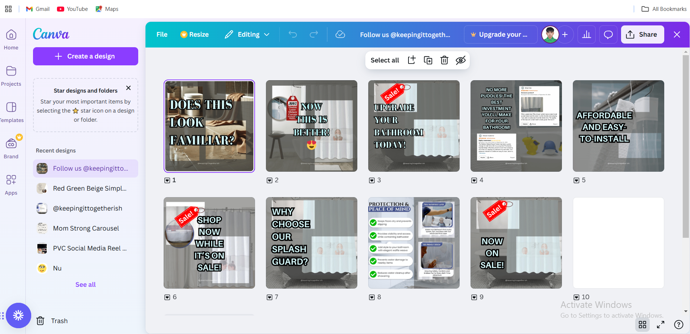Select page 3 thumbnail UPGRADE YOUR BATHROOM TODAY
The image size is (690, 334).
click(414, 126)
